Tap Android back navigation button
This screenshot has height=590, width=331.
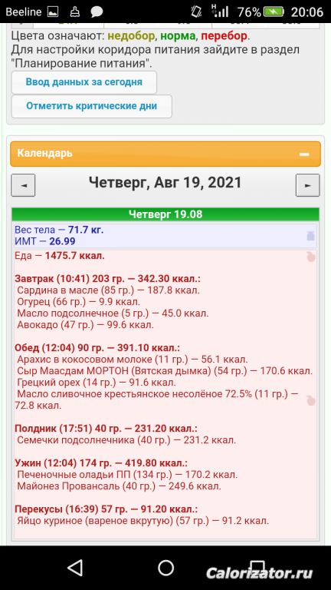(x=75, y=568)
